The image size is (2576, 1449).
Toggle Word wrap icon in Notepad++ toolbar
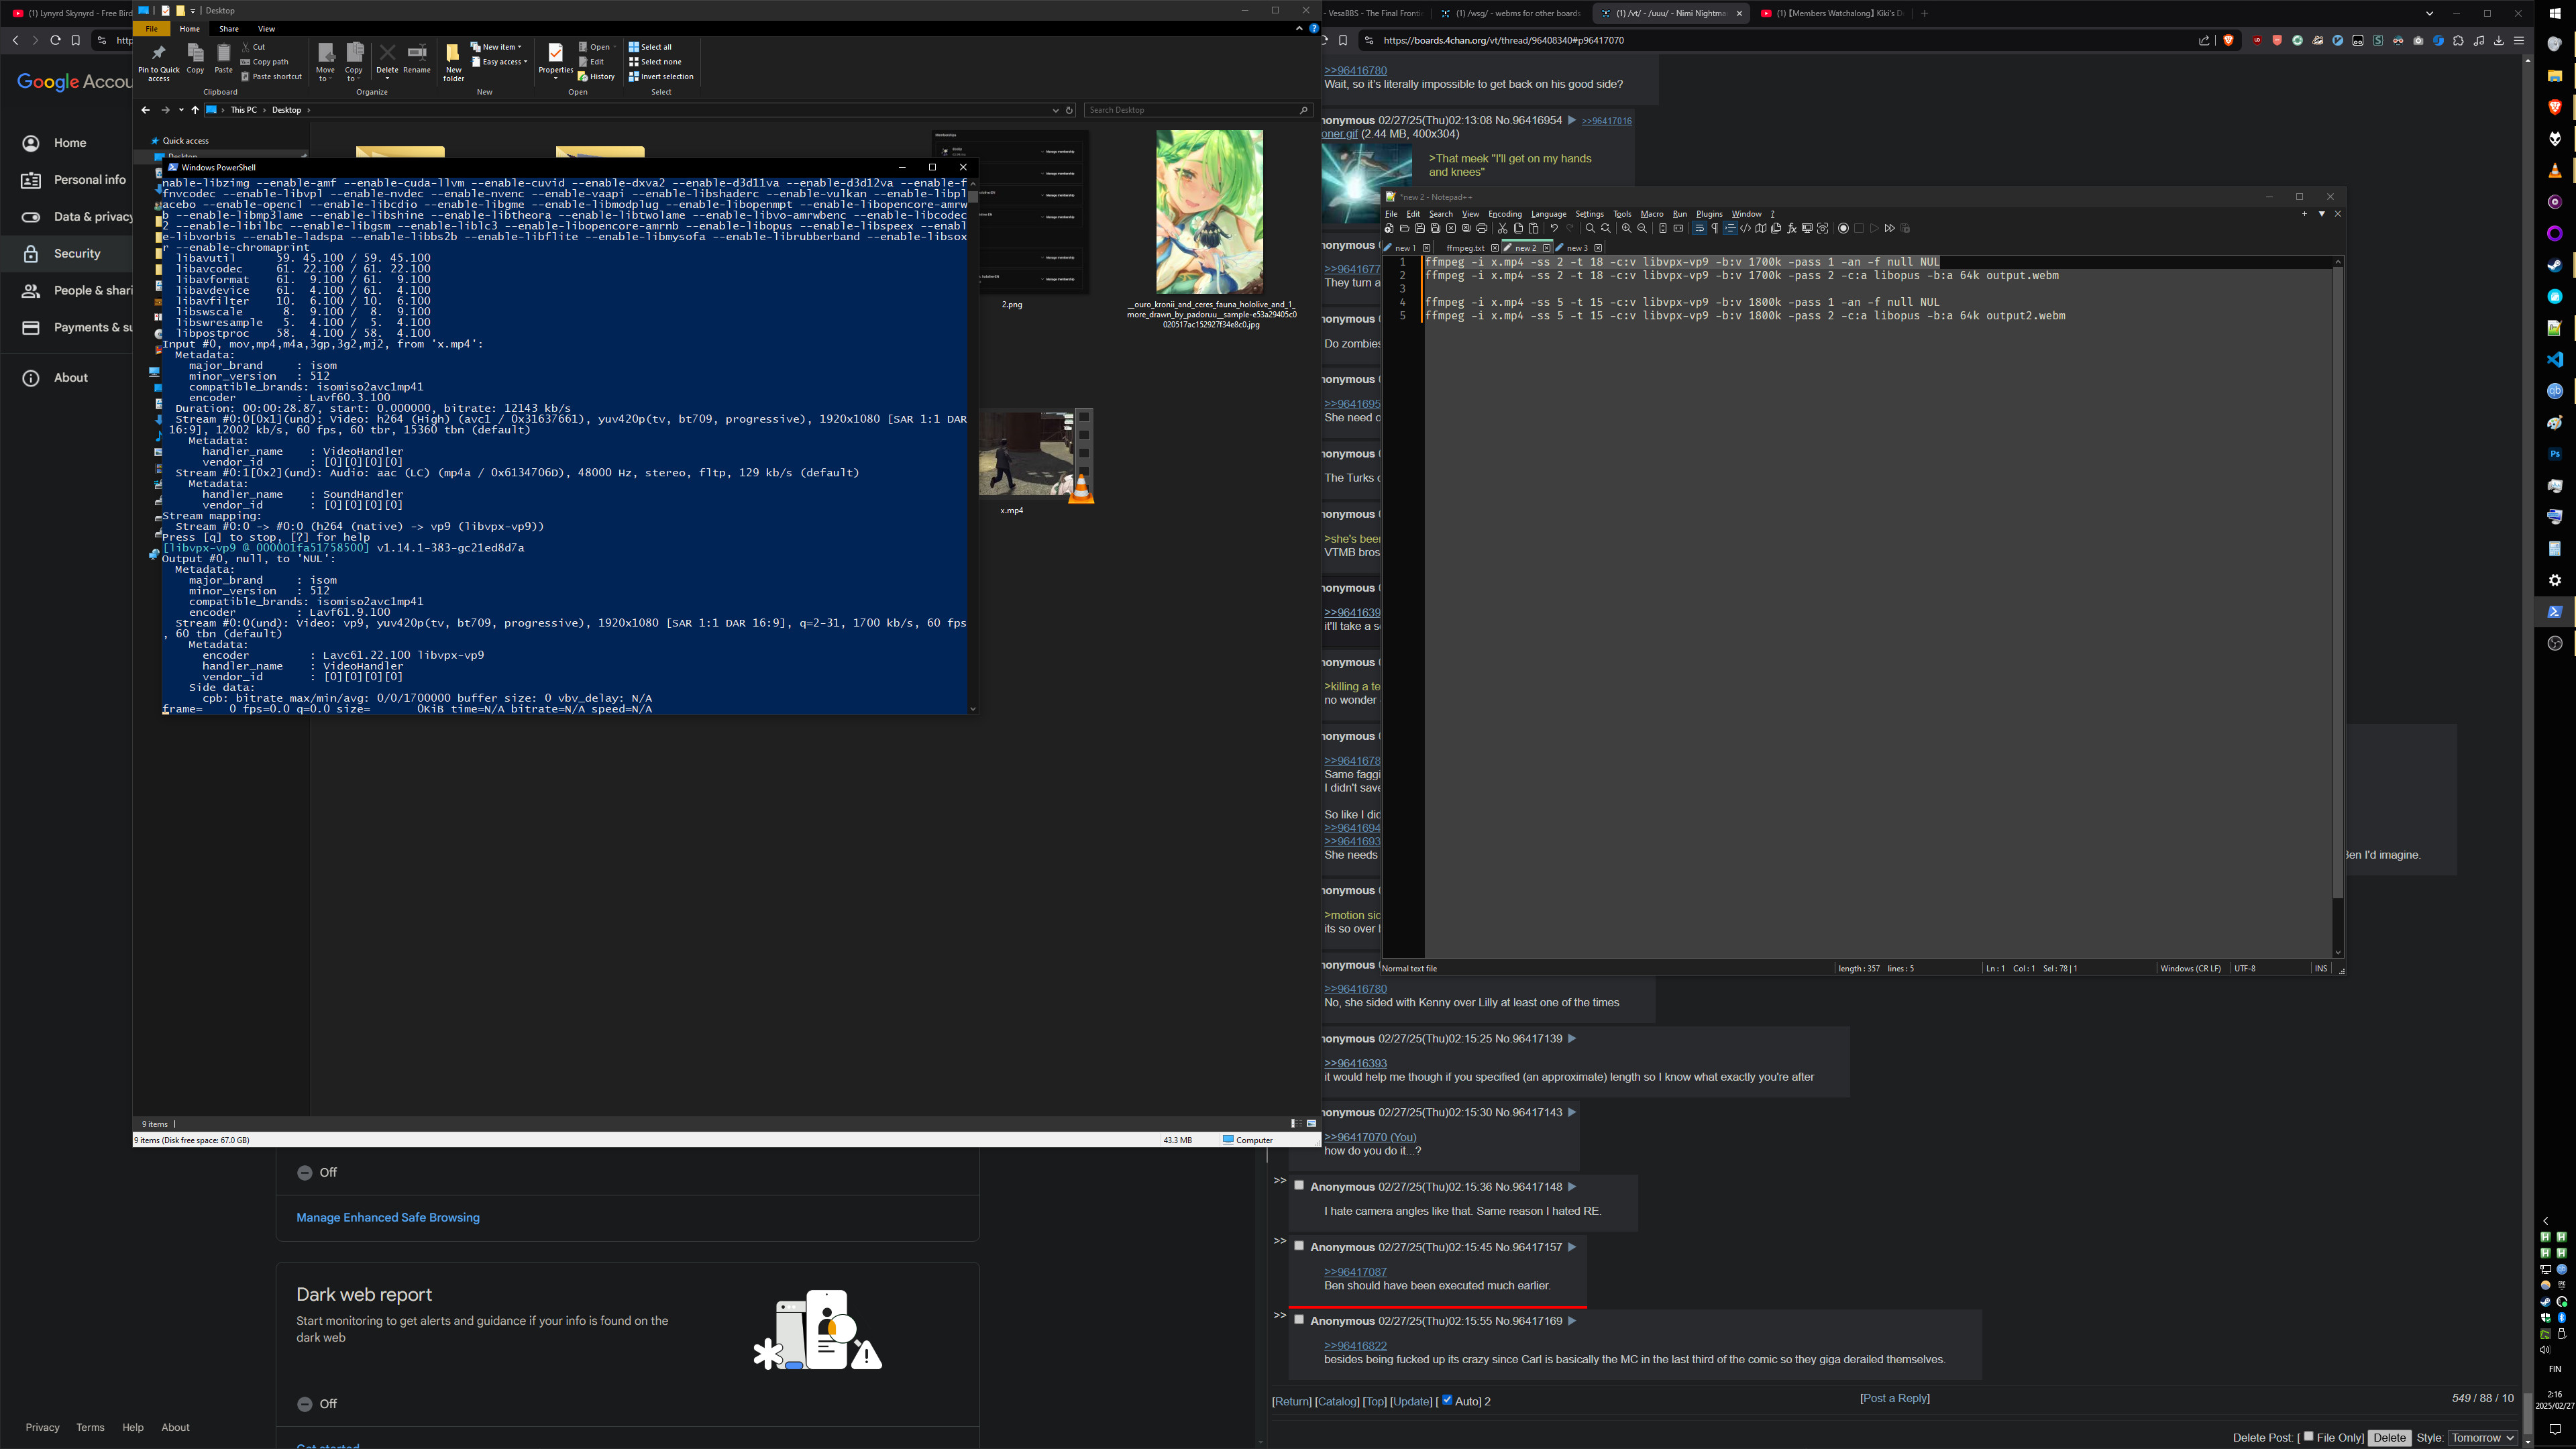point(1699,229)
